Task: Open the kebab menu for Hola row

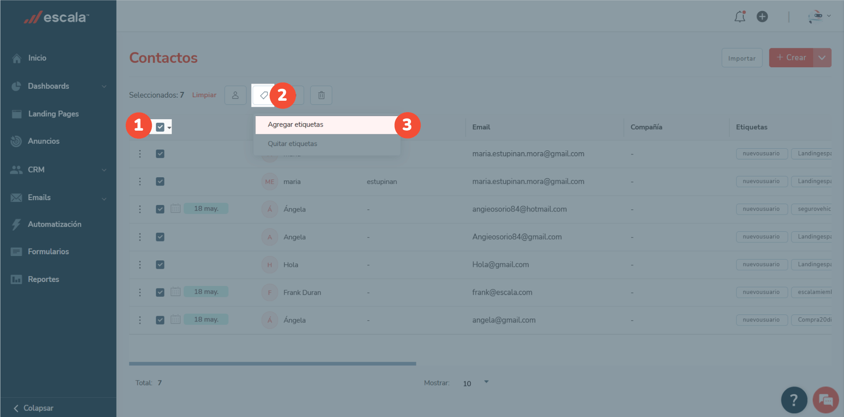Action: tap(140, 265)
